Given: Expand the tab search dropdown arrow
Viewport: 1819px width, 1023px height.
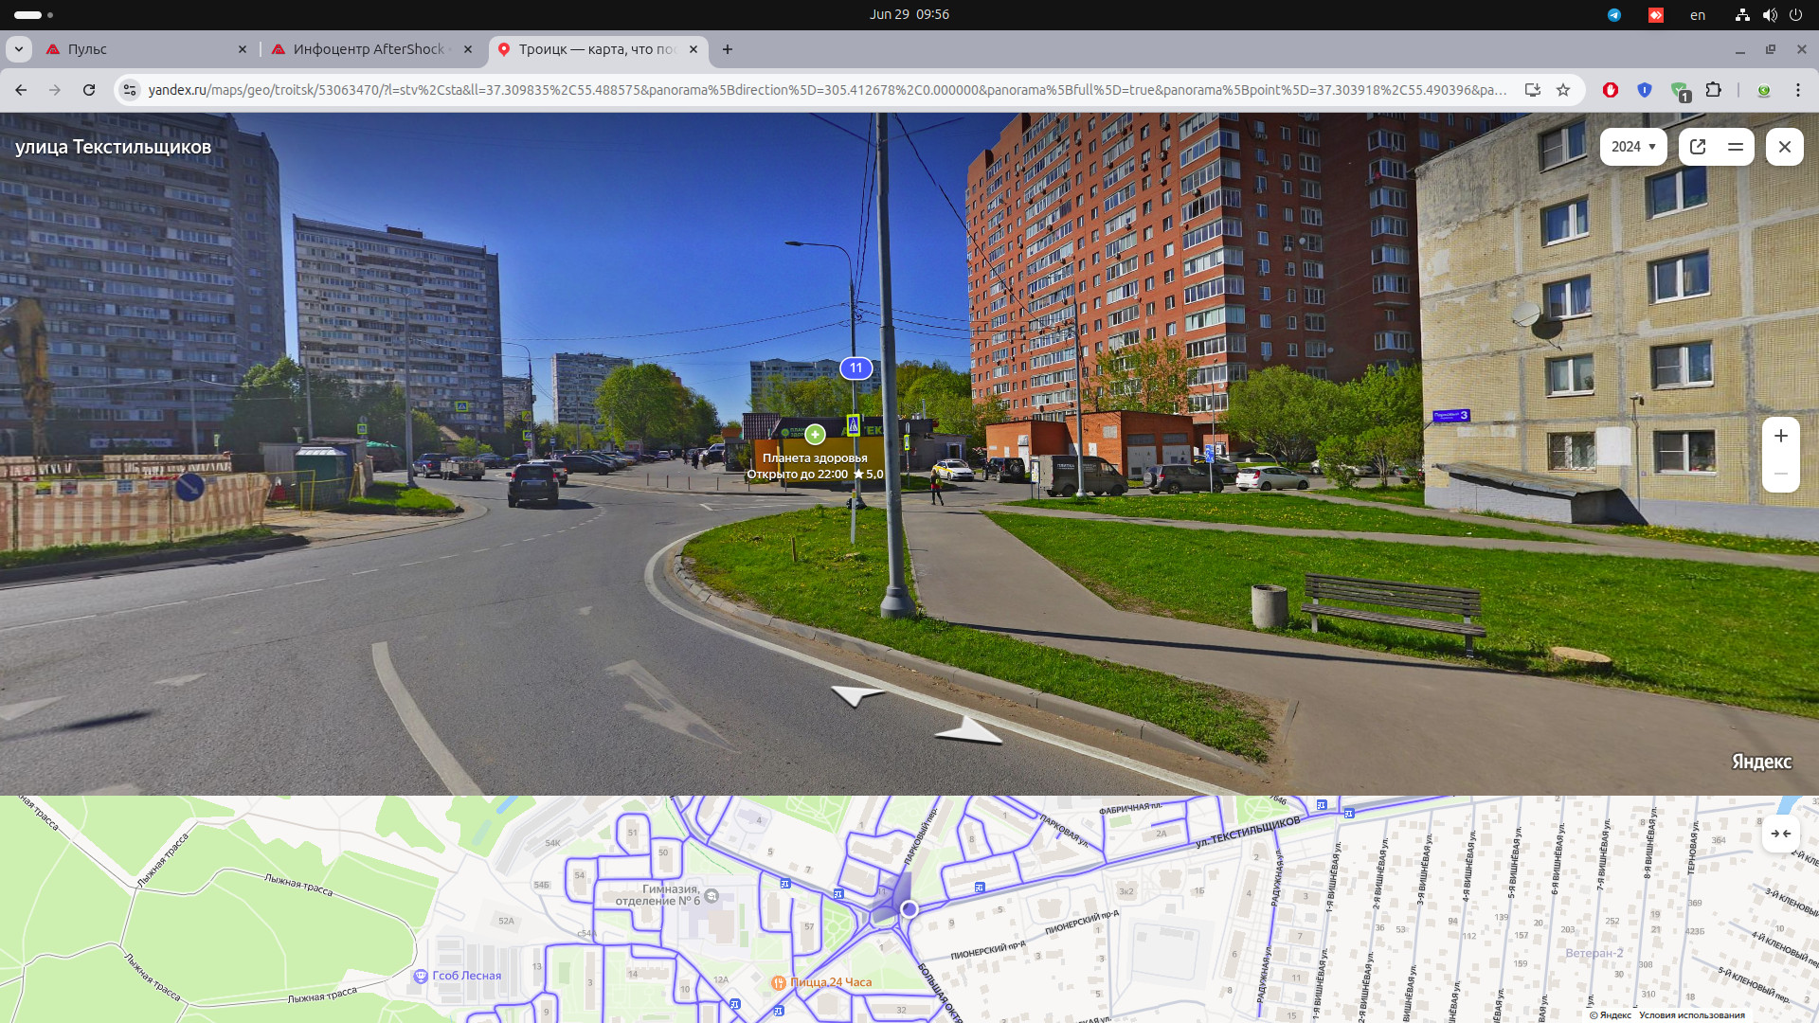Looking at the screenshot, I should point(18,49).
